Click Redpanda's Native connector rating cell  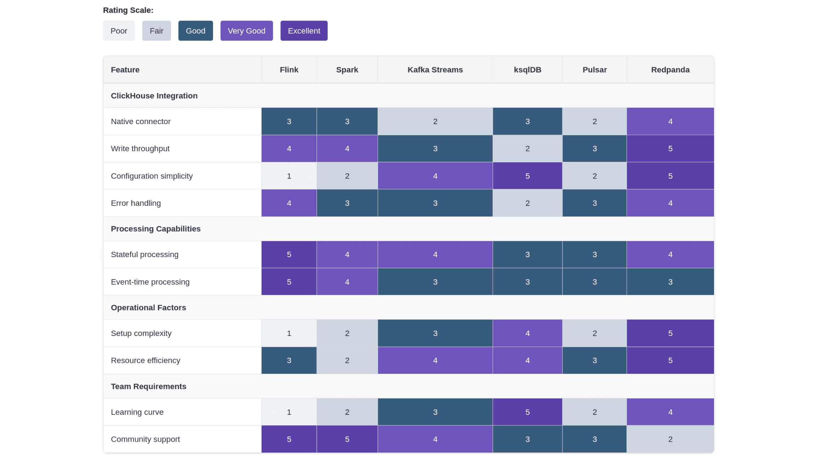[x=670, y=122]
